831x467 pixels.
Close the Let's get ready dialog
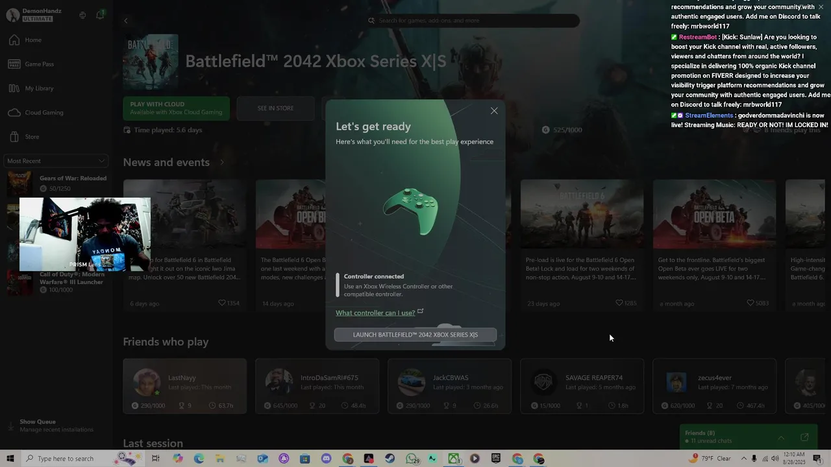[x=494, y=111]
